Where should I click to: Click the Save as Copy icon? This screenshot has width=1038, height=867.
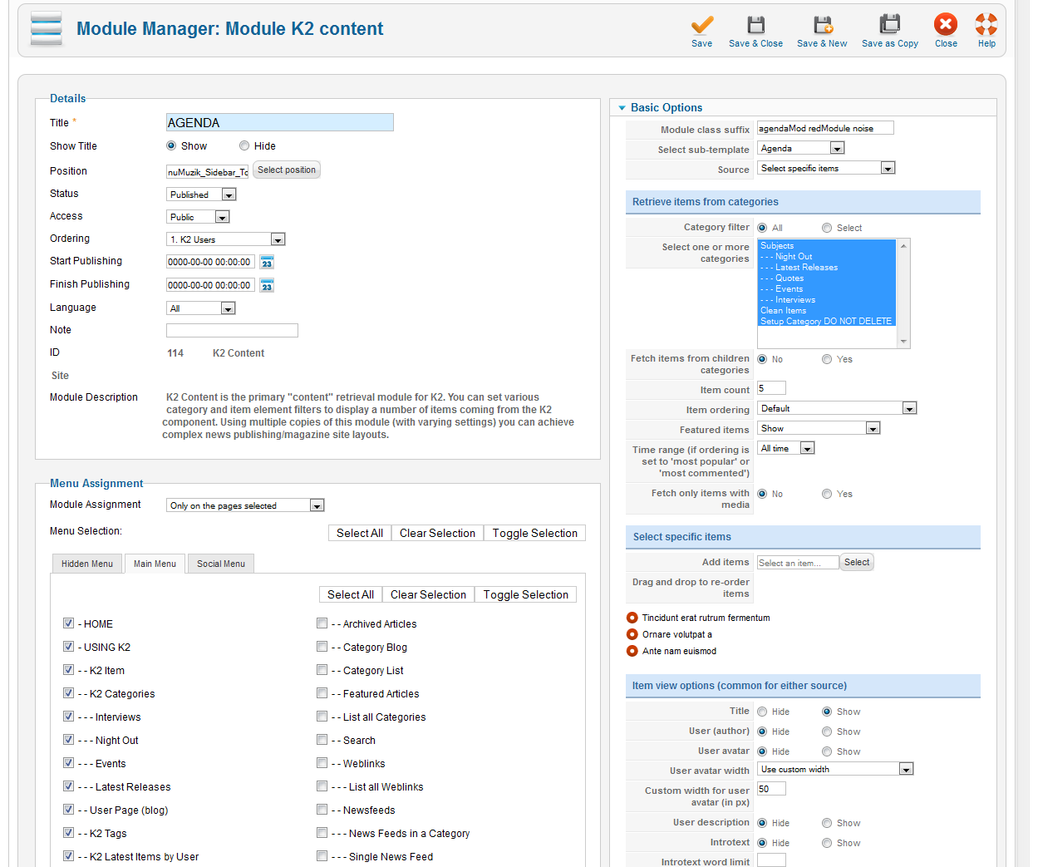tap(890, 25)
